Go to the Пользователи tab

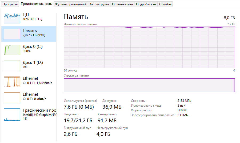(x=122, y=4)
